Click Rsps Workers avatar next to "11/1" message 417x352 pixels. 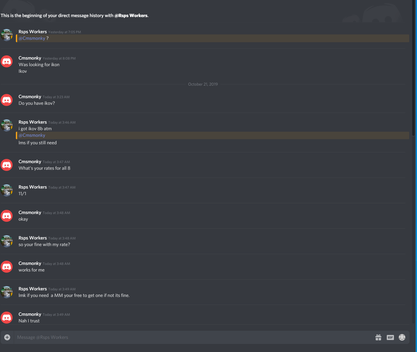[7, 190]
